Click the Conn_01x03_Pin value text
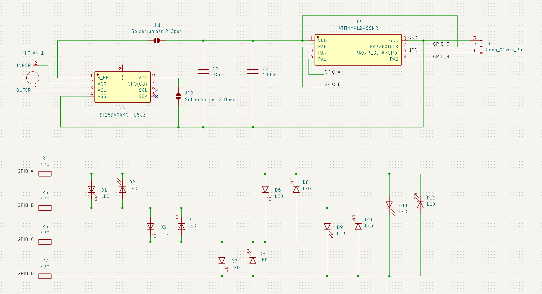The width and height of the screenshot is (542, 294). point(504,50)
